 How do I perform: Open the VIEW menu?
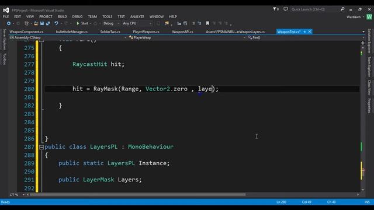[30, 17]
